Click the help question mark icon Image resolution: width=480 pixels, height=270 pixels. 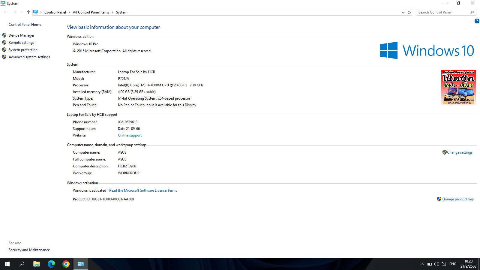[x=477, y=21]
